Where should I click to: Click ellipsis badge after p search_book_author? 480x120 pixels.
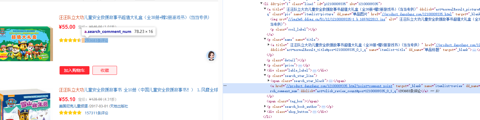click(323, 107)
